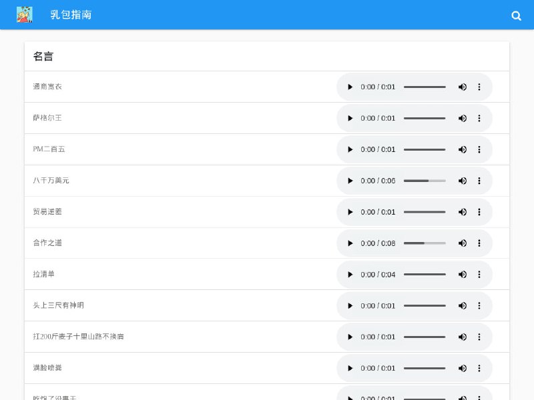Click the 乳包指南 site title
The image size is (534, 400).
(71, 15)
